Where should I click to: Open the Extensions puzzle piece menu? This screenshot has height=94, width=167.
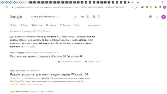(156, 7)
